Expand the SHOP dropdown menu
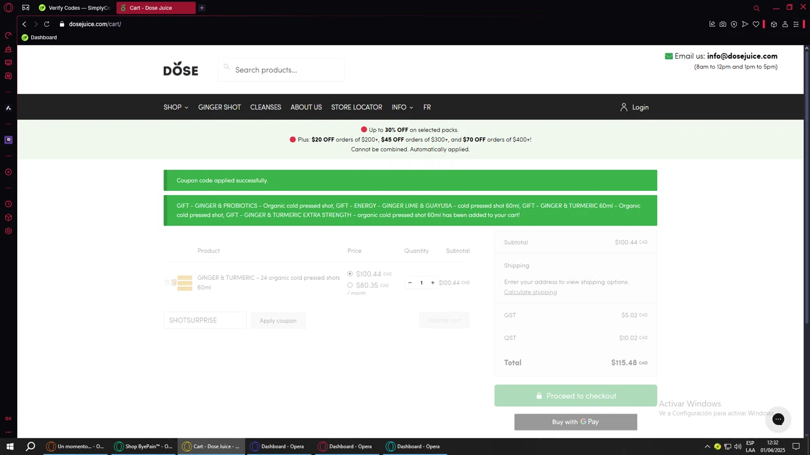810x455 pixels. (176, 107)
